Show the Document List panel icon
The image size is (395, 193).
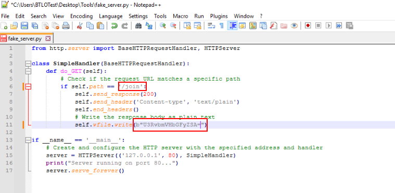pyautogui.click(x=263, y=25)
